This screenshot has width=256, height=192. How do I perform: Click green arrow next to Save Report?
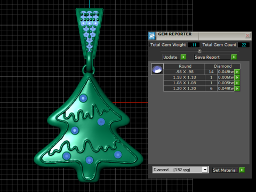tap(234, 57)
